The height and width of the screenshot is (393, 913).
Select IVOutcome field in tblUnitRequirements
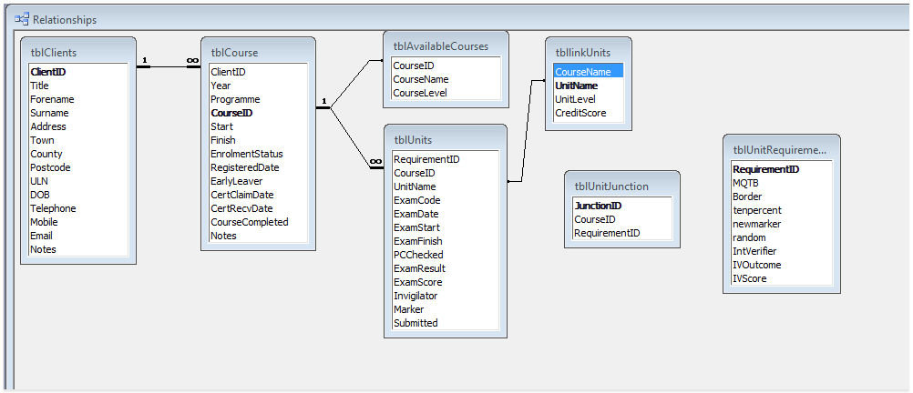click(x=782, y=265)
